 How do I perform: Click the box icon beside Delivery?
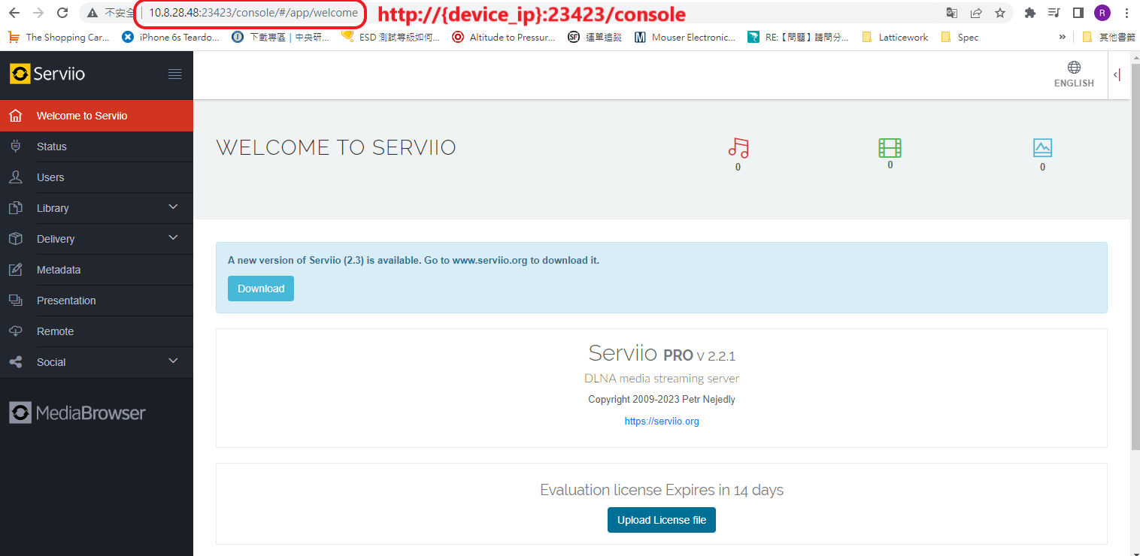coord(16,239)
